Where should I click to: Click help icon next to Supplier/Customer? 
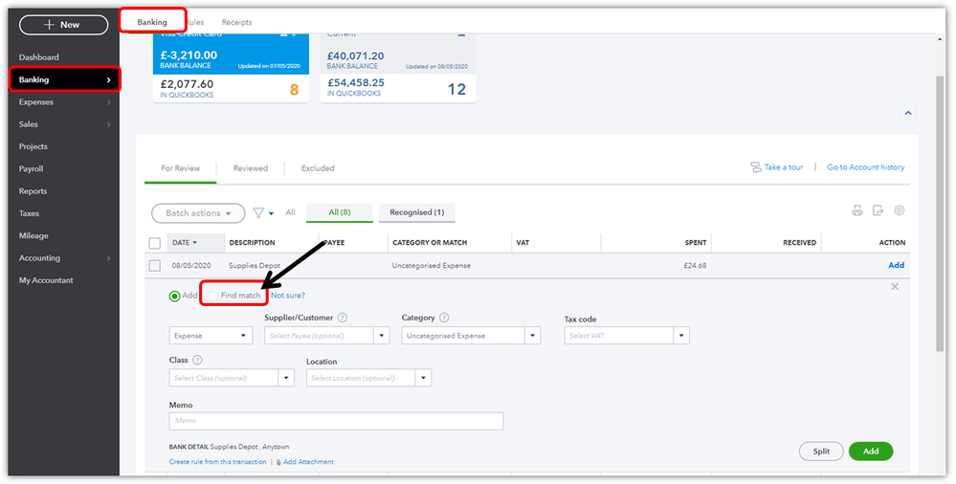tap(343, 318)
